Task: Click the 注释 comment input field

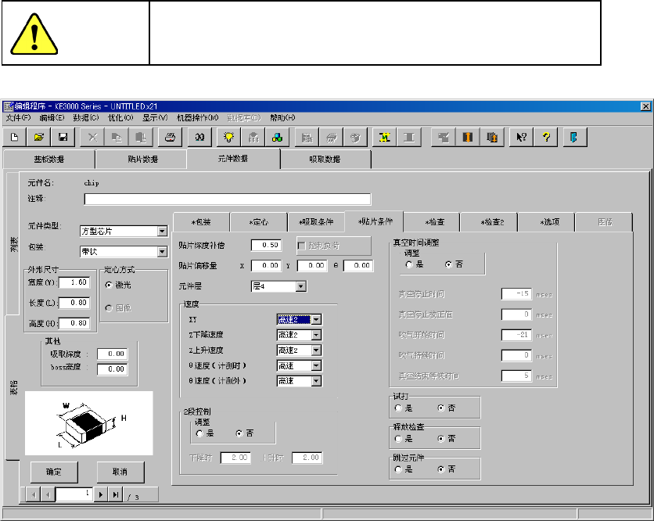Action: click(x=227, y=199)
